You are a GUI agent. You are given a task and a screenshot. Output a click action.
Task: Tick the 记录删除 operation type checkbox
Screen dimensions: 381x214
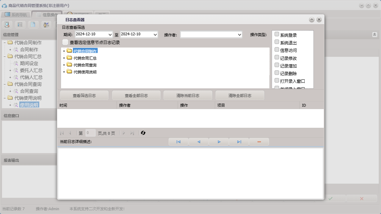[x=277, y=73]
